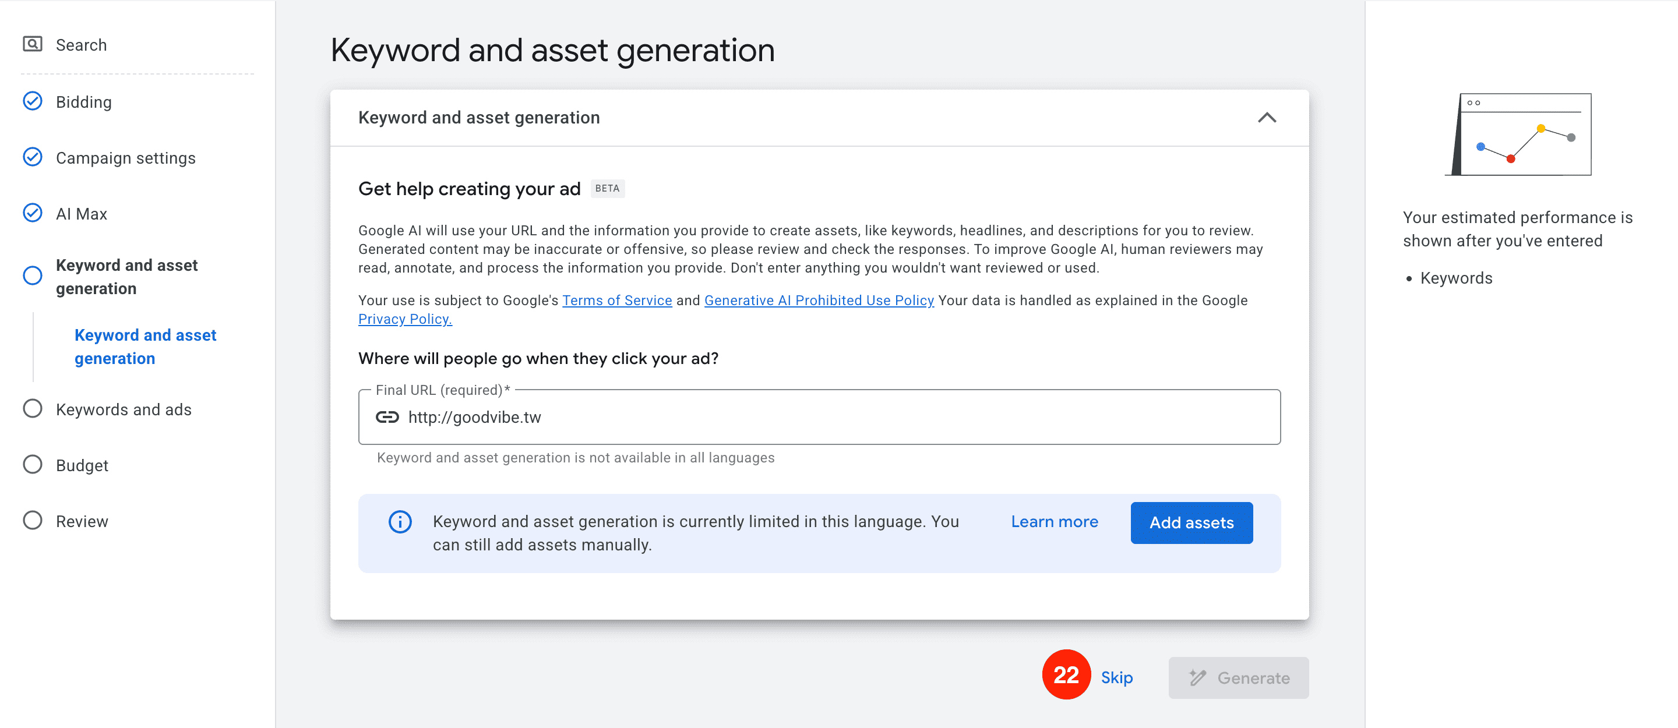The width and height of the screenshot is (1678, 728).
Task: Click the Campaign settings checkmark icon
Action: pyautogui.click(x=33, y=158)
